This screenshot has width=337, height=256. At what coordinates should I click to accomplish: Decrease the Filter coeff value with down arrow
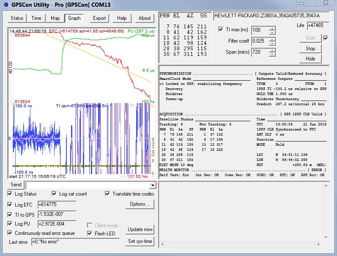point(272,43)
